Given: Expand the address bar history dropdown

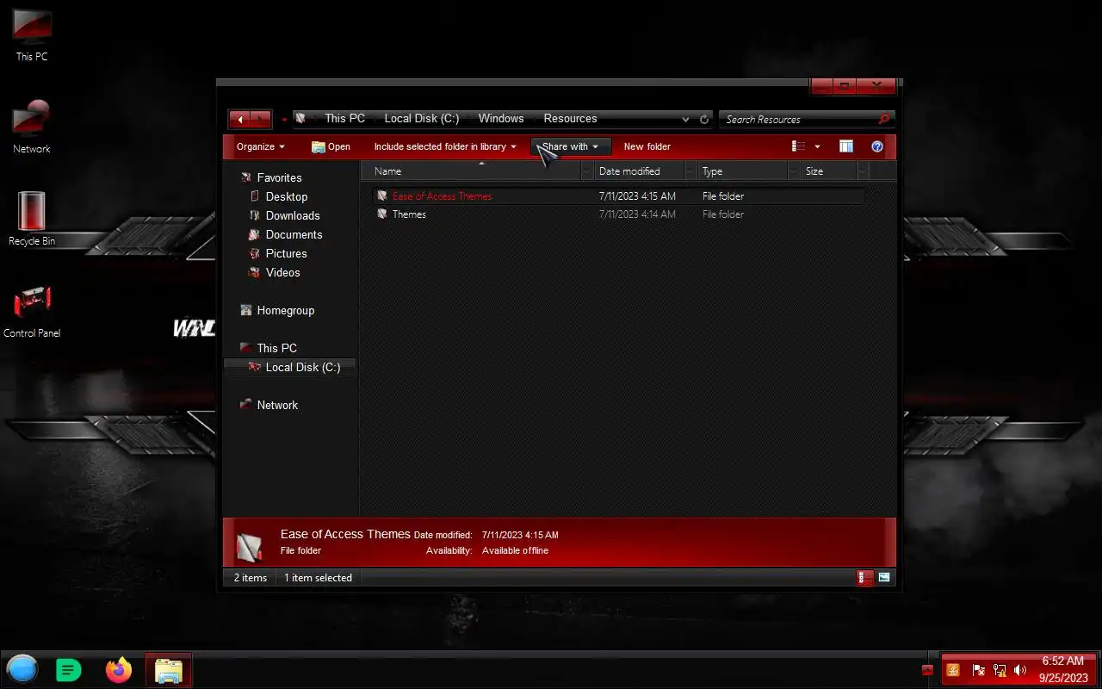Looking at the screenshot, I should coord(685,120).
